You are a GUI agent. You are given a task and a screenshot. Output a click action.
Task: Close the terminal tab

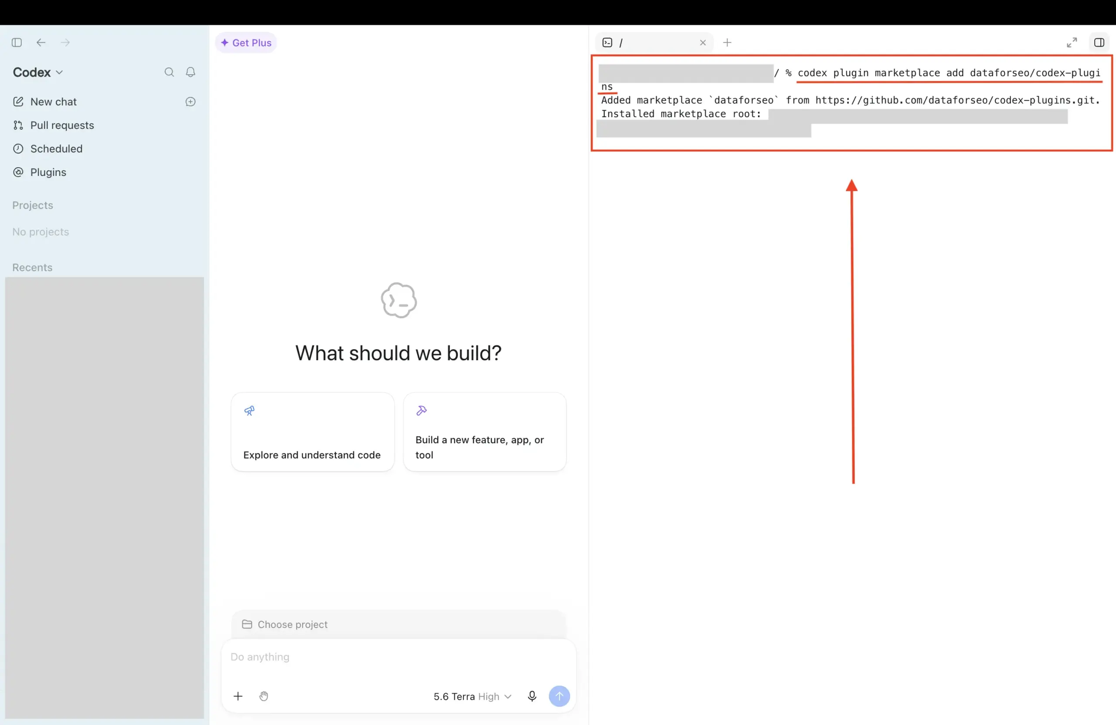(702, 43)
